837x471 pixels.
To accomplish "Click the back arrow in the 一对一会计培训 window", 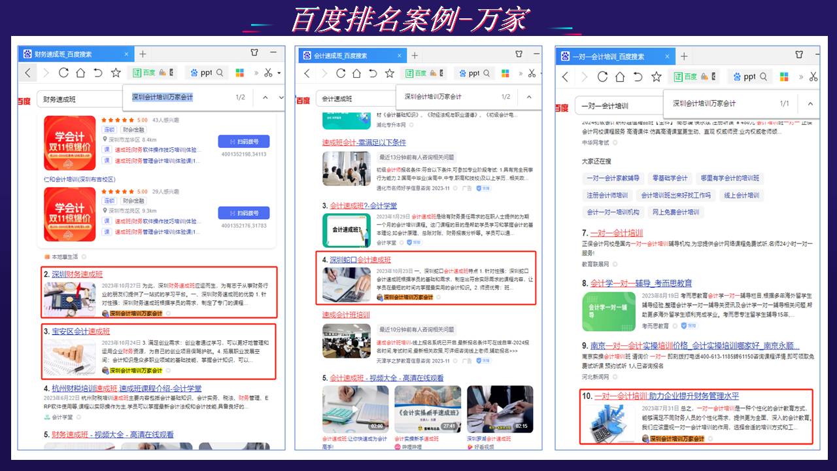I will point(566,77).
